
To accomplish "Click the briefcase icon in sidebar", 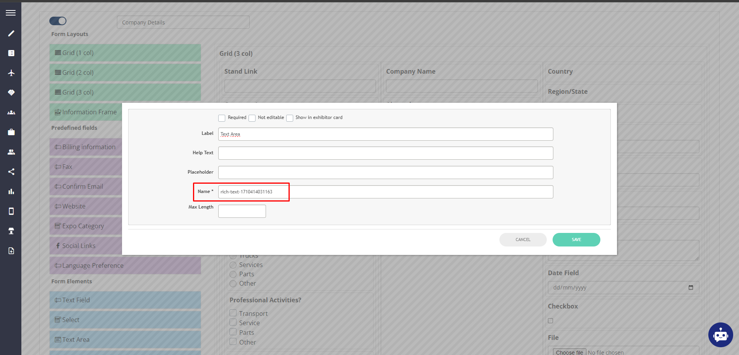I will click(x=11, y=132).
